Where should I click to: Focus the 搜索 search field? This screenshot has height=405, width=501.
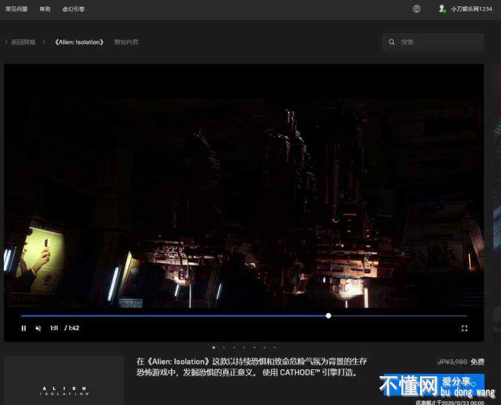coord(433,42)
